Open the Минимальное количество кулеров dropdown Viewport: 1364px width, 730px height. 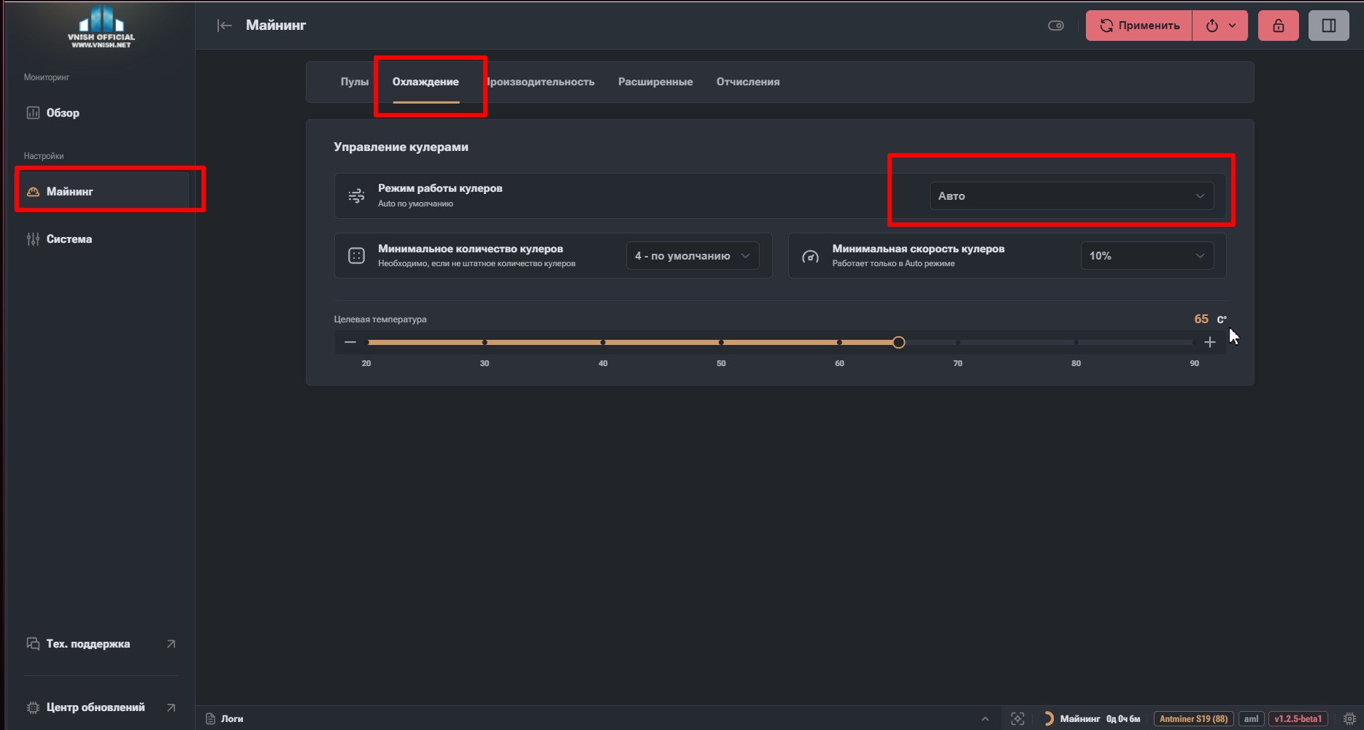(693, 256)
